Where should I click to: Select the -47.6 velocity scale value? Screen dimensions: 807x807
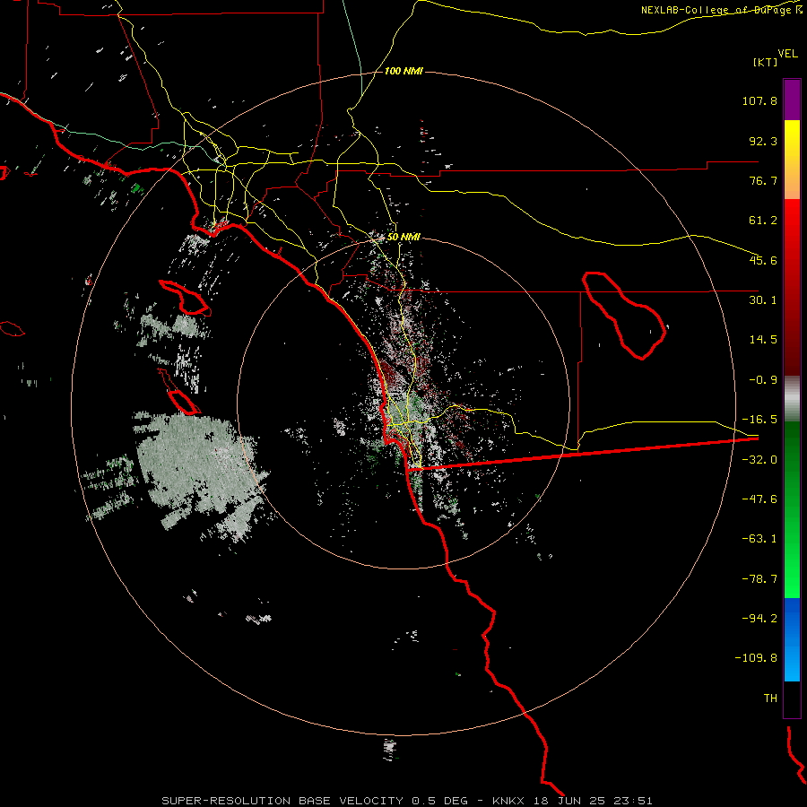click(759, 499)
